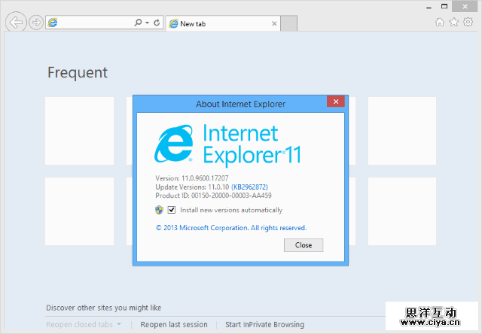
Task: Close the About Internet Explorer dialog with X
Action: point(336,102)
